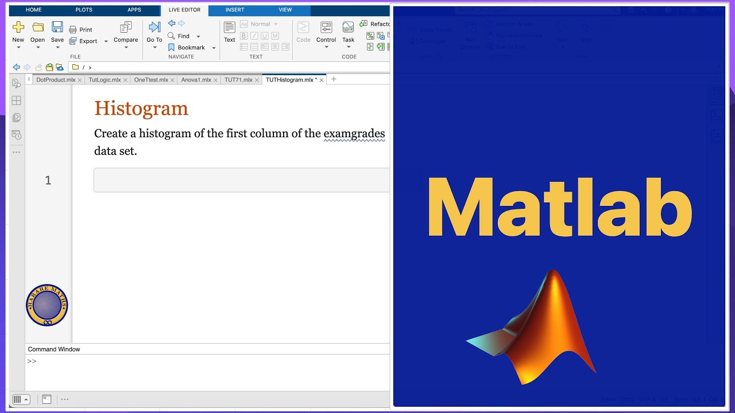This screenshot has width=735, height=413.
Task: Open the DotProduct.mlx tab
Action: (x=56, y=80)
